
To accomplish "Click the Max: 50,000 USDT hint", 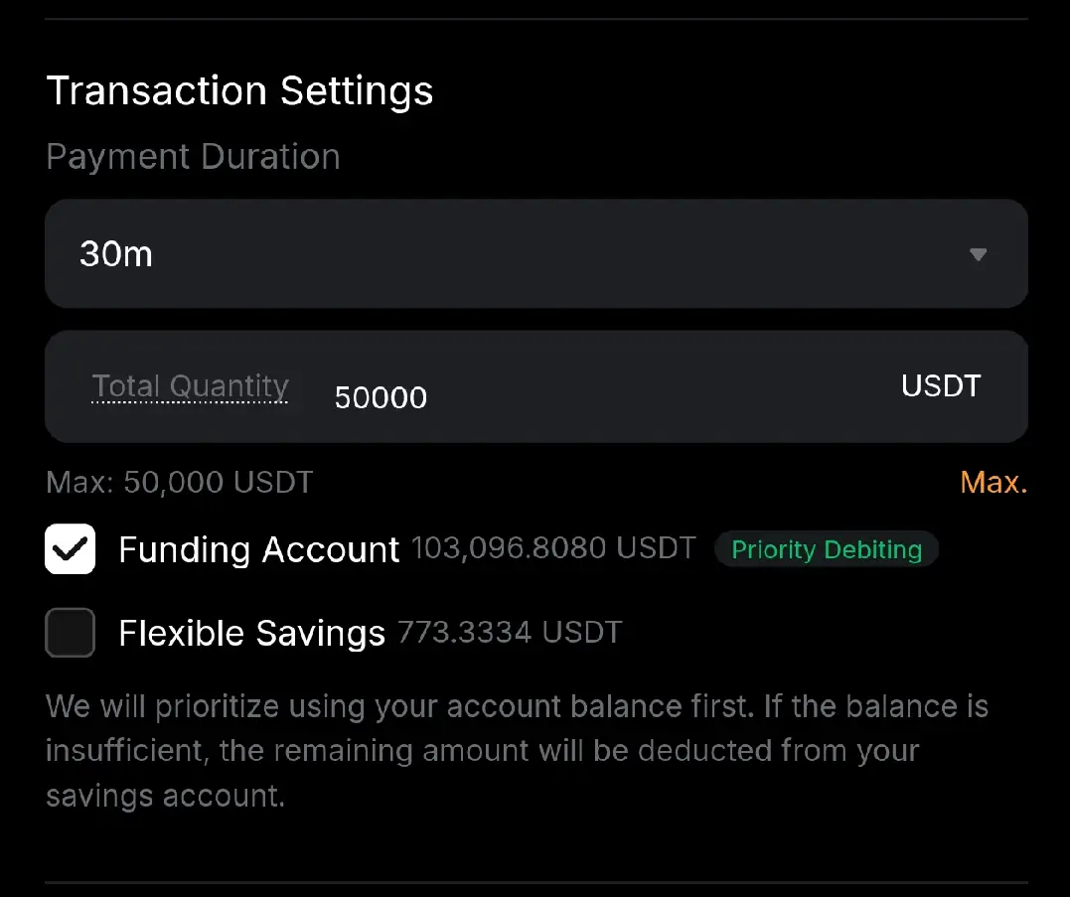I will [x=180, y=482].
